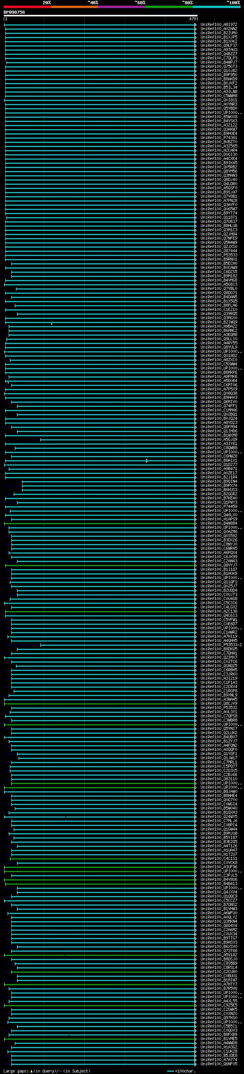244x1074 pixels.
Task: Click green alignment bar of A2C138
Action: click(101, 611)
